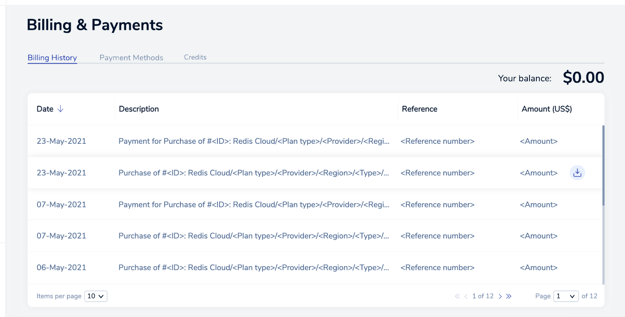
Task: Click the $0.00 balance amount
Action: coord(583,78)
